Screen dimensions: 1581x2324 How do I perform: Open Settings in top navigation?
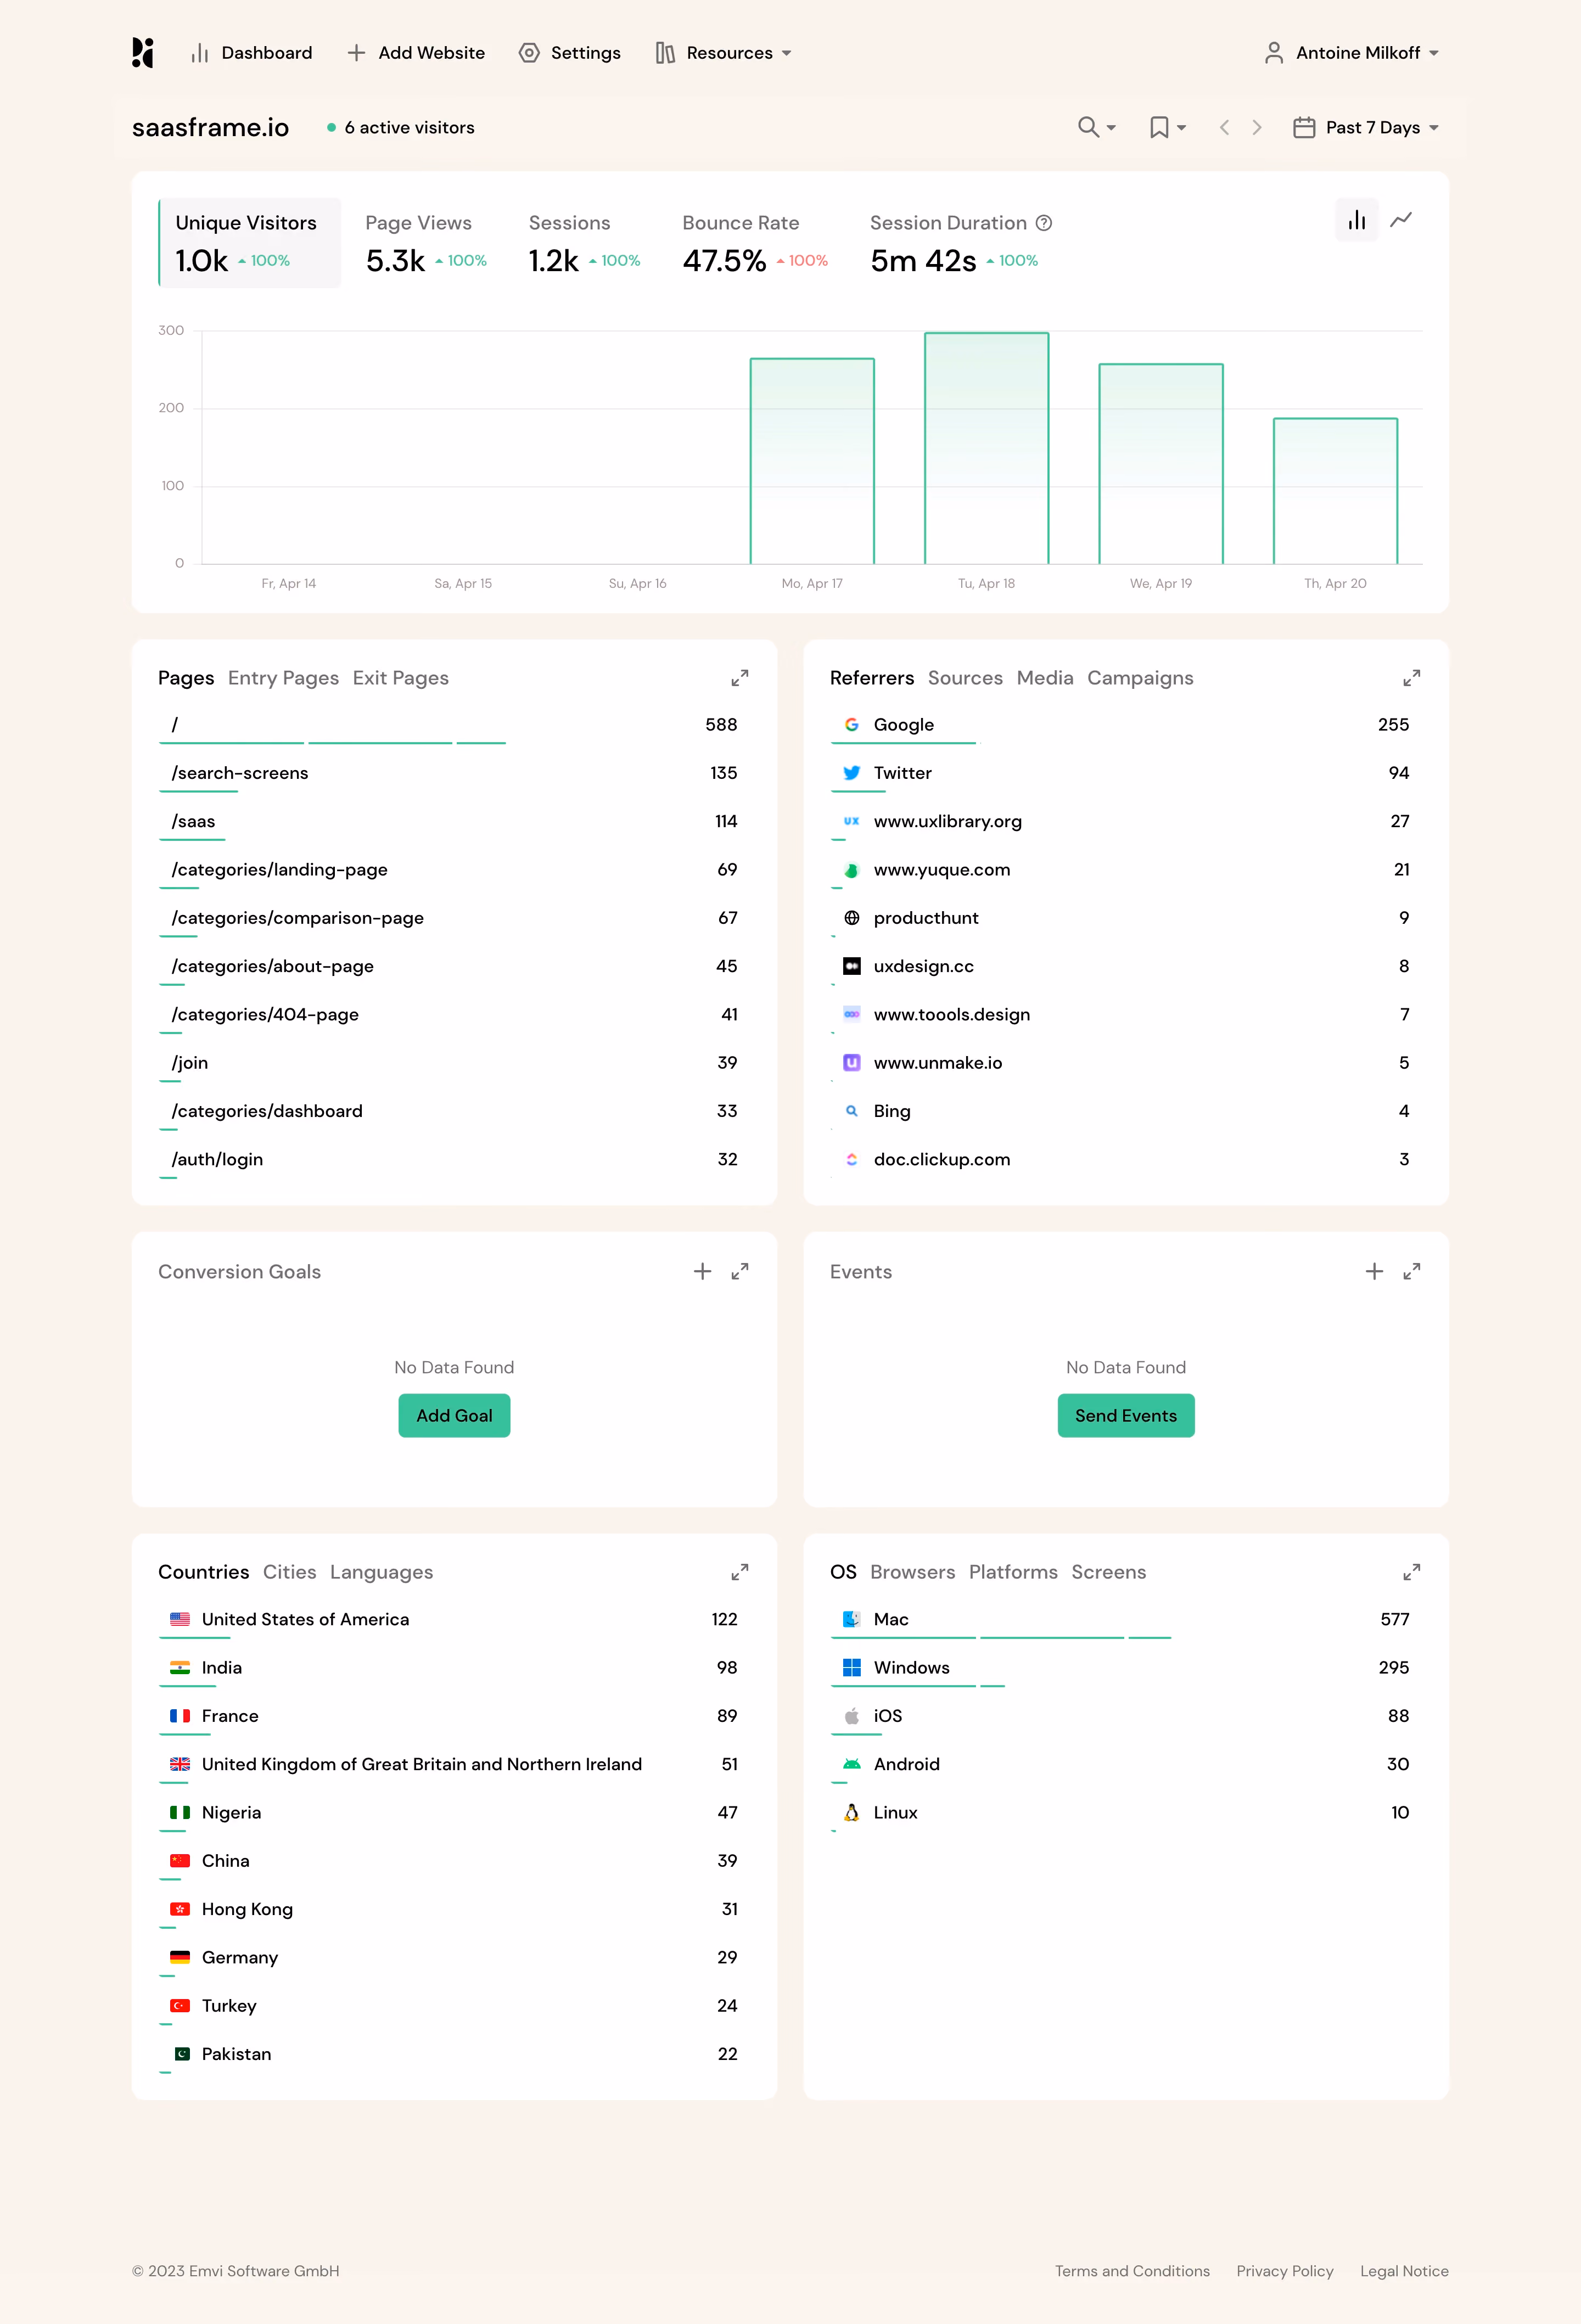(570, 53)
